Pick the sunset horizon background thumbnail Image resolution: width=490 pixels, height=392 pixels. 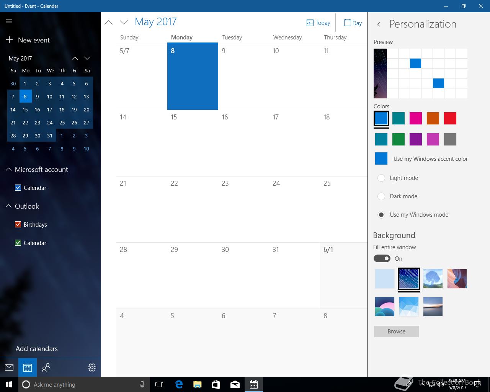(x=433, y=307)
